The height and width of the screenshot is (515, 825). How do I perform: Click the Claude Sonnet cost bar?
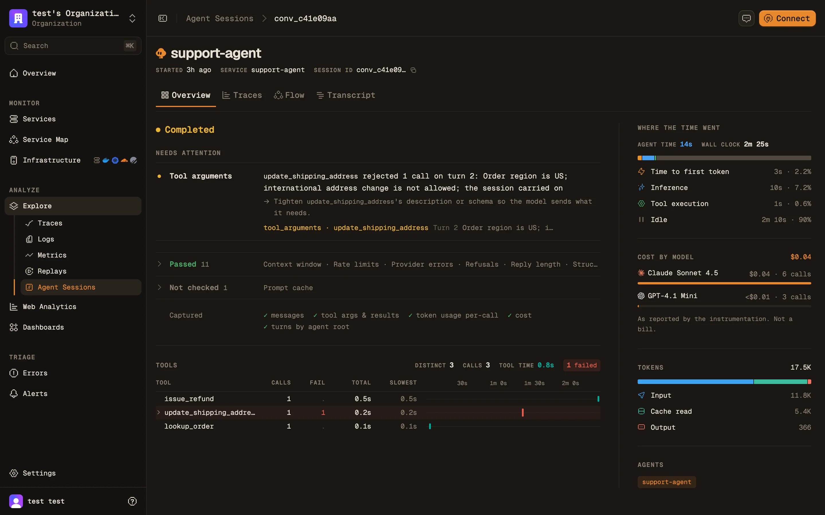[724, 283]
